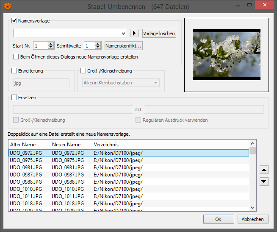Click the Alter Name column header
The height and width of the screenshot is (232, 277).
(29, 145)
